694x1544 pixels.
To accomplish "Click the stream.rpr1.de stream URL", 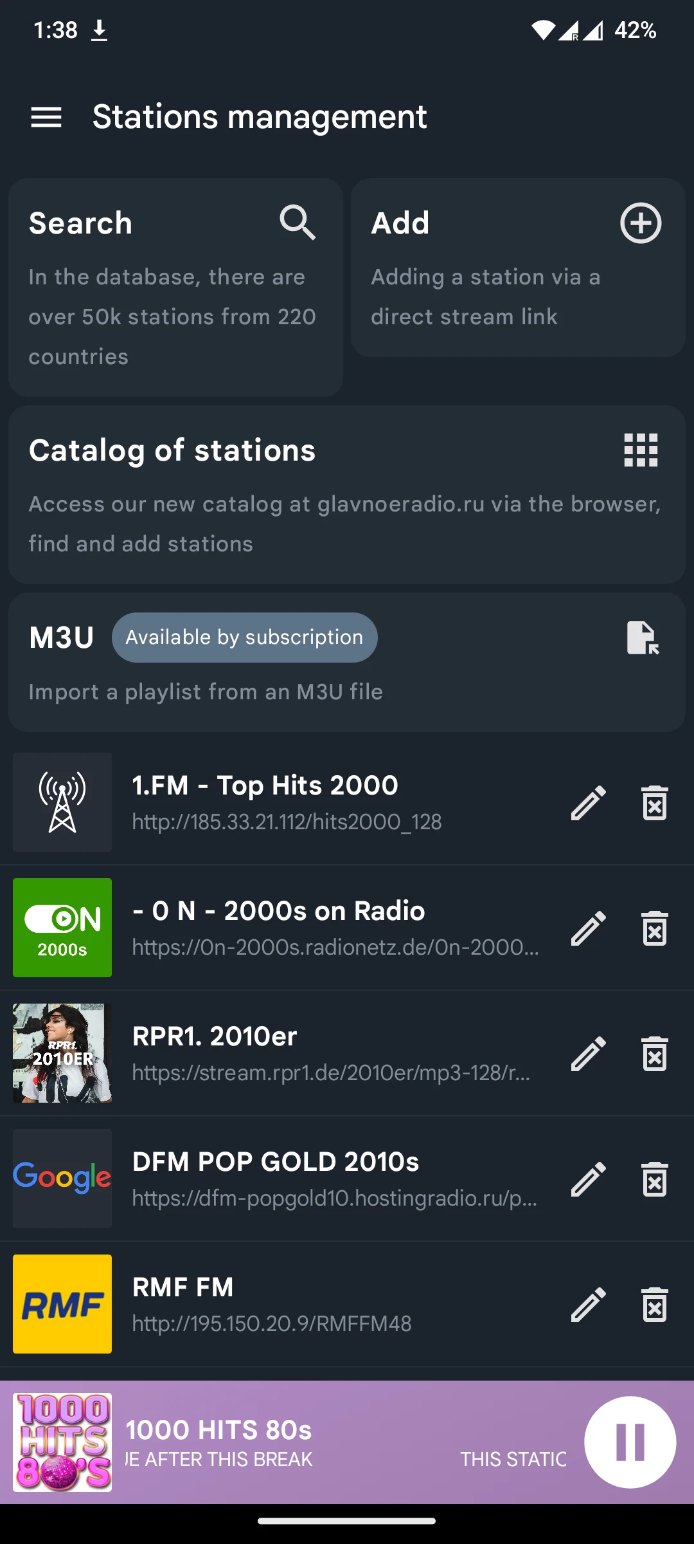I will pos(331,1072).
